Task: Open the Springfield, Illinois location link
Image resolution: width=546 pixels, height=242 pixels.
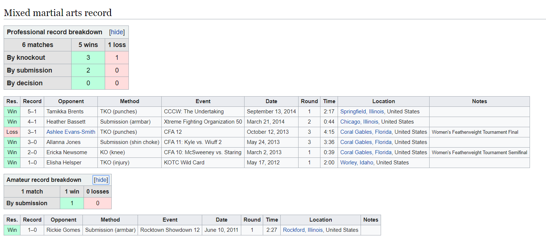Action: 363,112
